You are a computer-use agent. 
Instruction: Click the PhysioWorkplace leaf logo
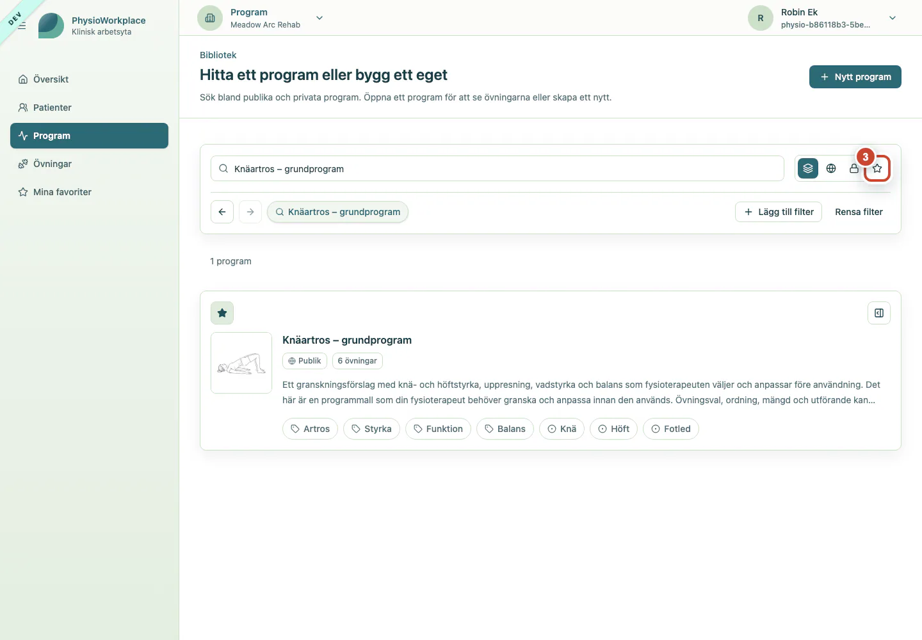(x=51, y=26)
